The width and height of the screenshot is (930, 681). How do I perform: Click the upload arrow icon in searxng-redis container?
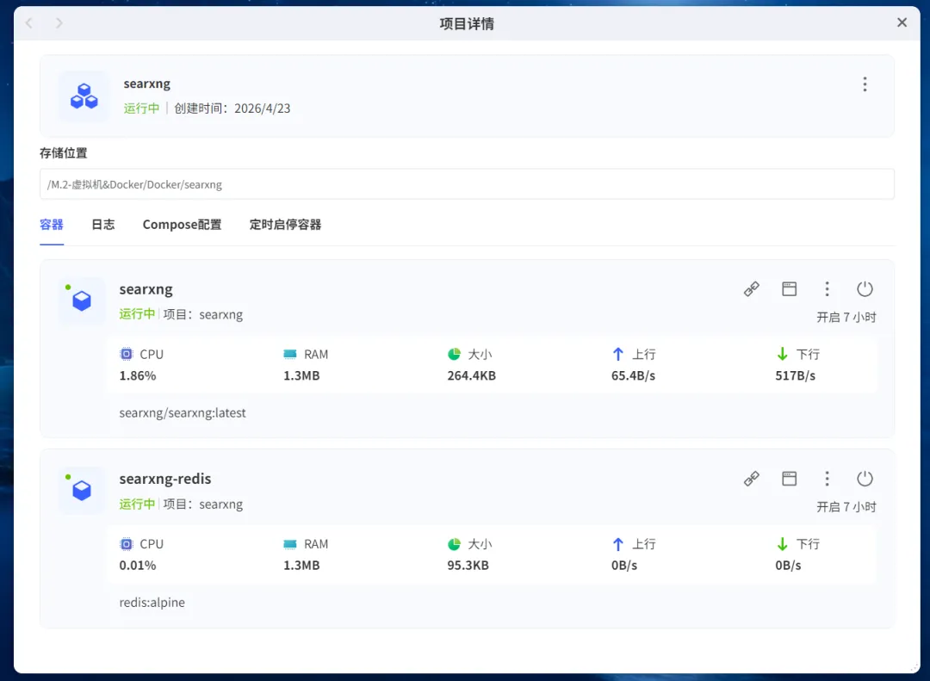[618, 544]
